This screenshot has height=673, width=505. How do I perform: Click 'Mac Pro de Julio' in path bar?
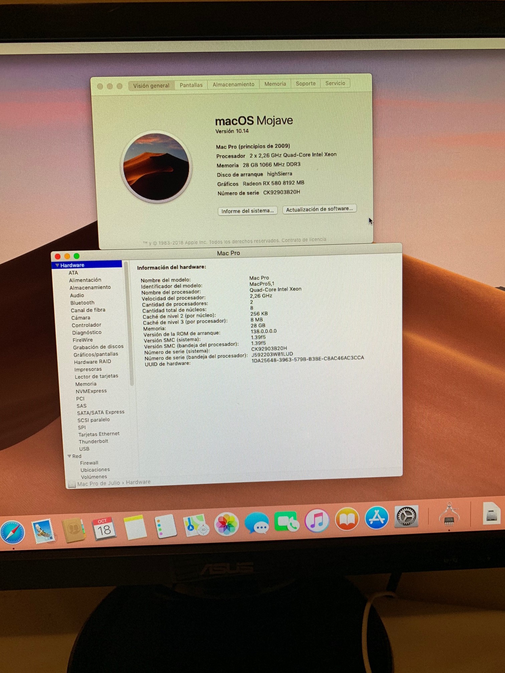click(99, 484)
